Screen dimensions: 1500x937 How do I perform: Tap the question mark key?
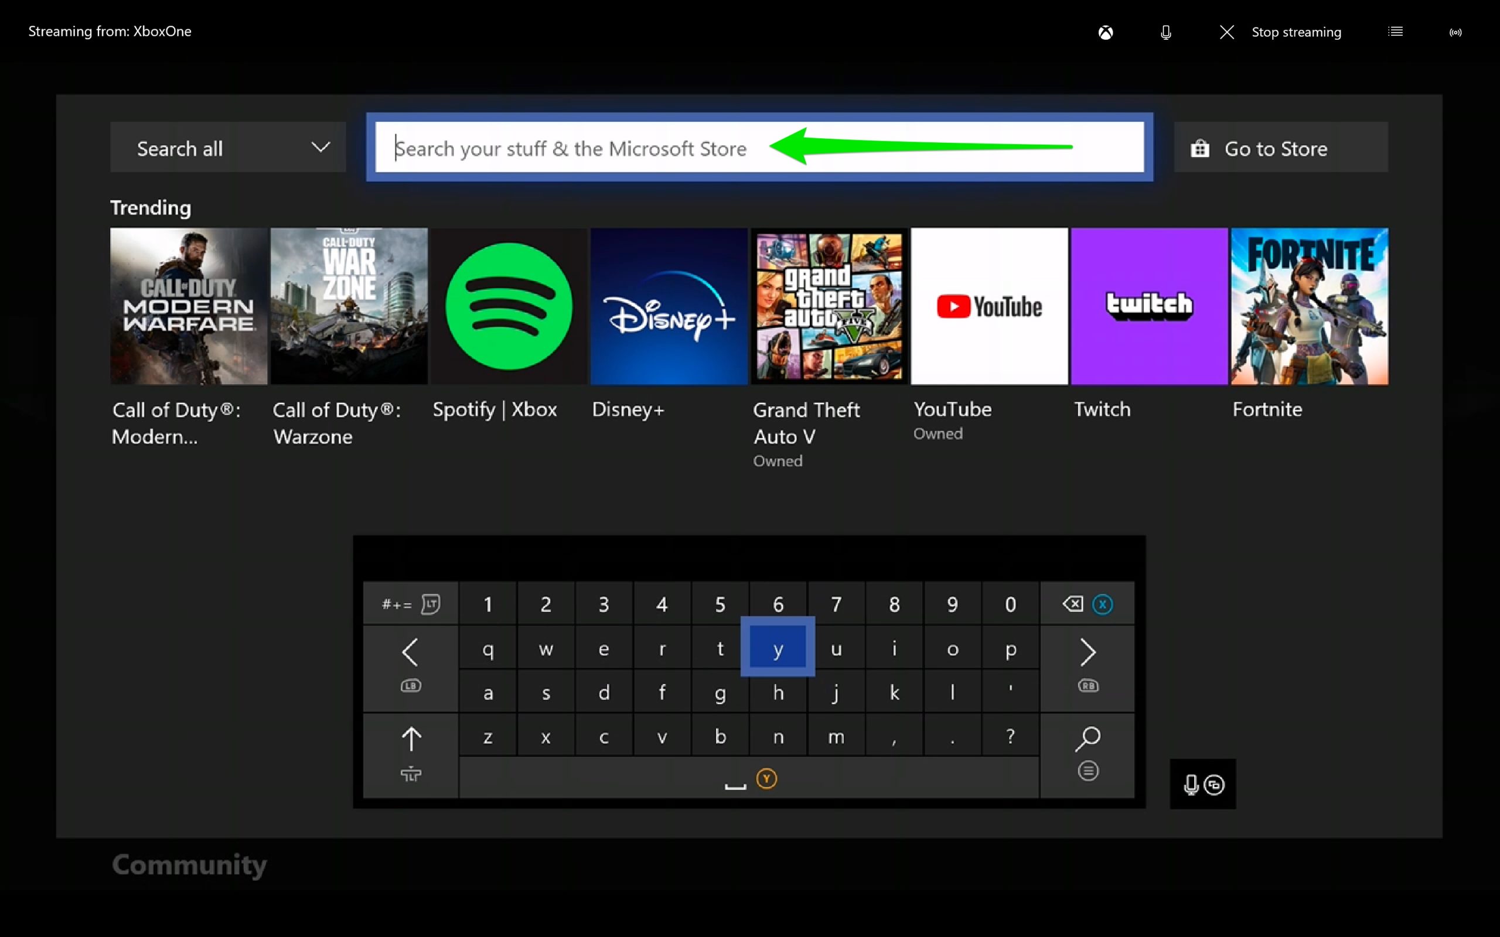1010,736
